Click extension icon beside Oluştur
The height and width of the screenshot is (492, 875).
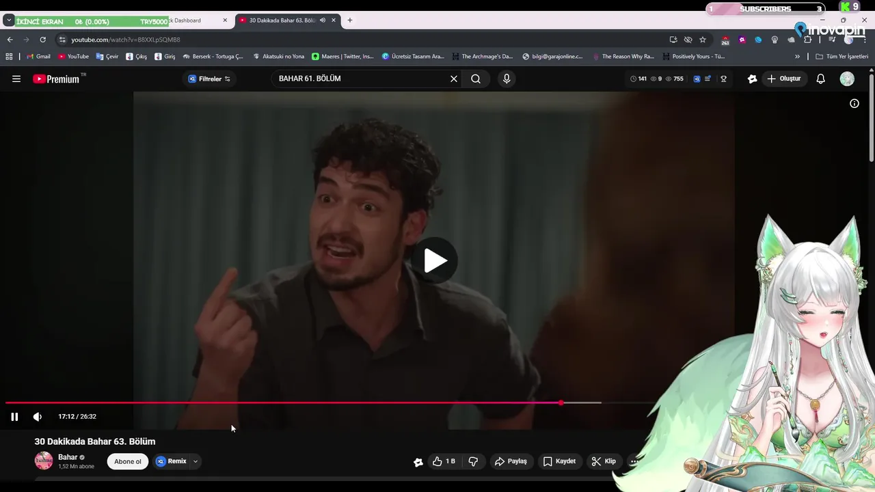pyautogui.click(x=752, y=79)
